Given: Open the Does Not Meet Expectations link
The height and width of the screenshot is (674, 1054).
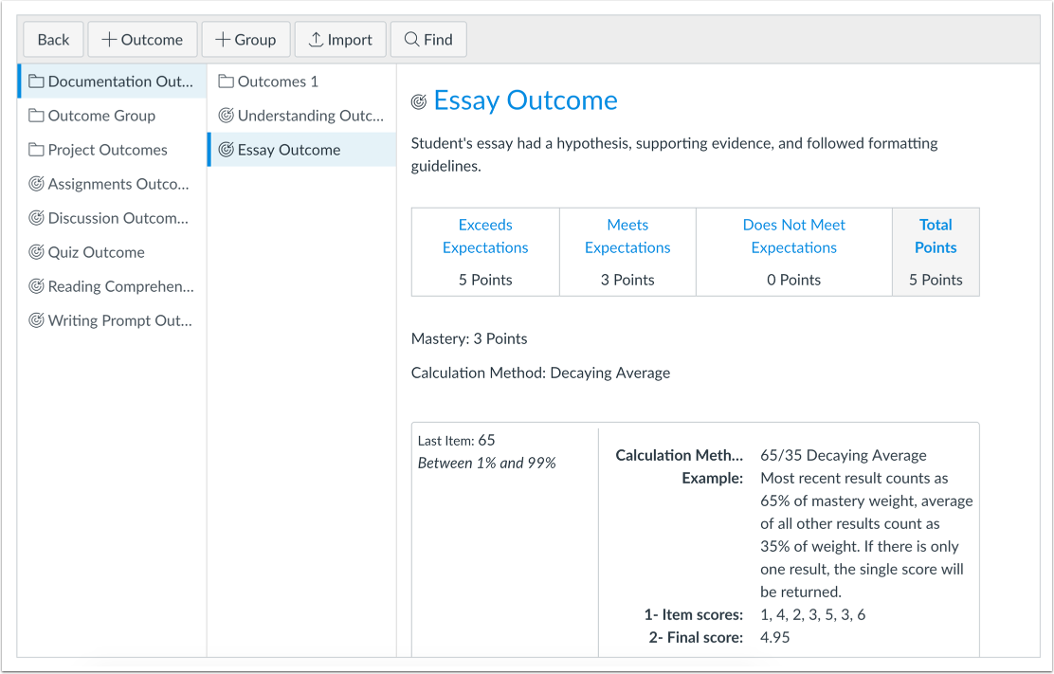Looking at the screenshot, I should pos(793,236).
